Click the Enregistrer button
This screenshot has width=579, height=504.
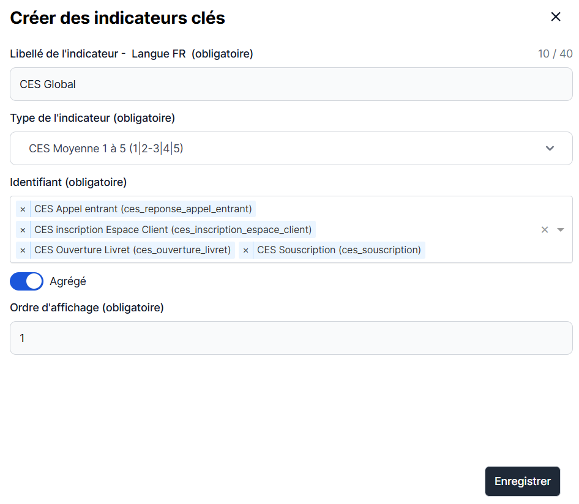point(522,481)
